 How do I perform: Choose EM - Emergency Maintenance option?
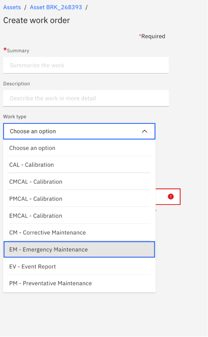(x=79, y=250)
